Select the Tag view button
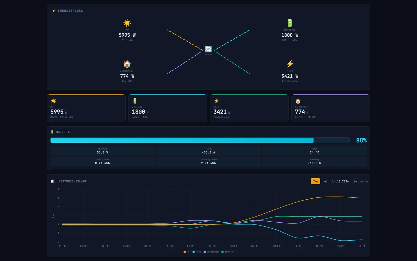 tap(315, 181)
